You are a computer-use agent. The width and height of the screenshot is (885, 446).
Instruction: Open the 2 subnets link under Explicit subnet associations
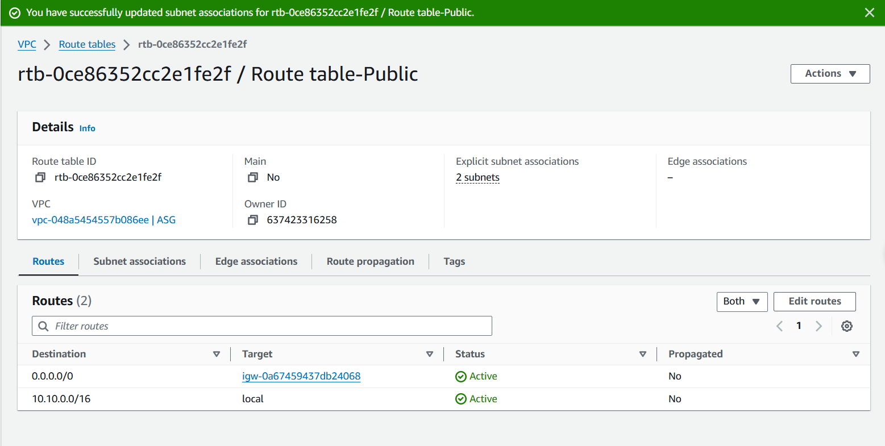coord(477,177)
